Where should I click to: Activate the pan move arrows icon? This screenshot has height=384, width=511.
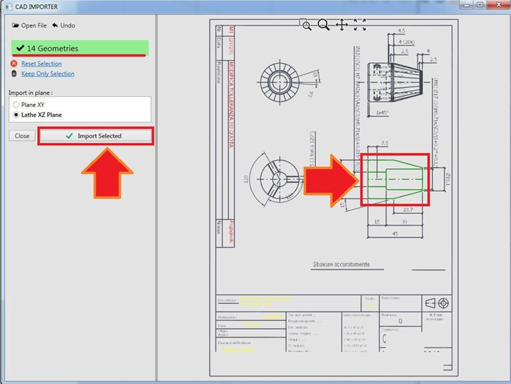341,25
